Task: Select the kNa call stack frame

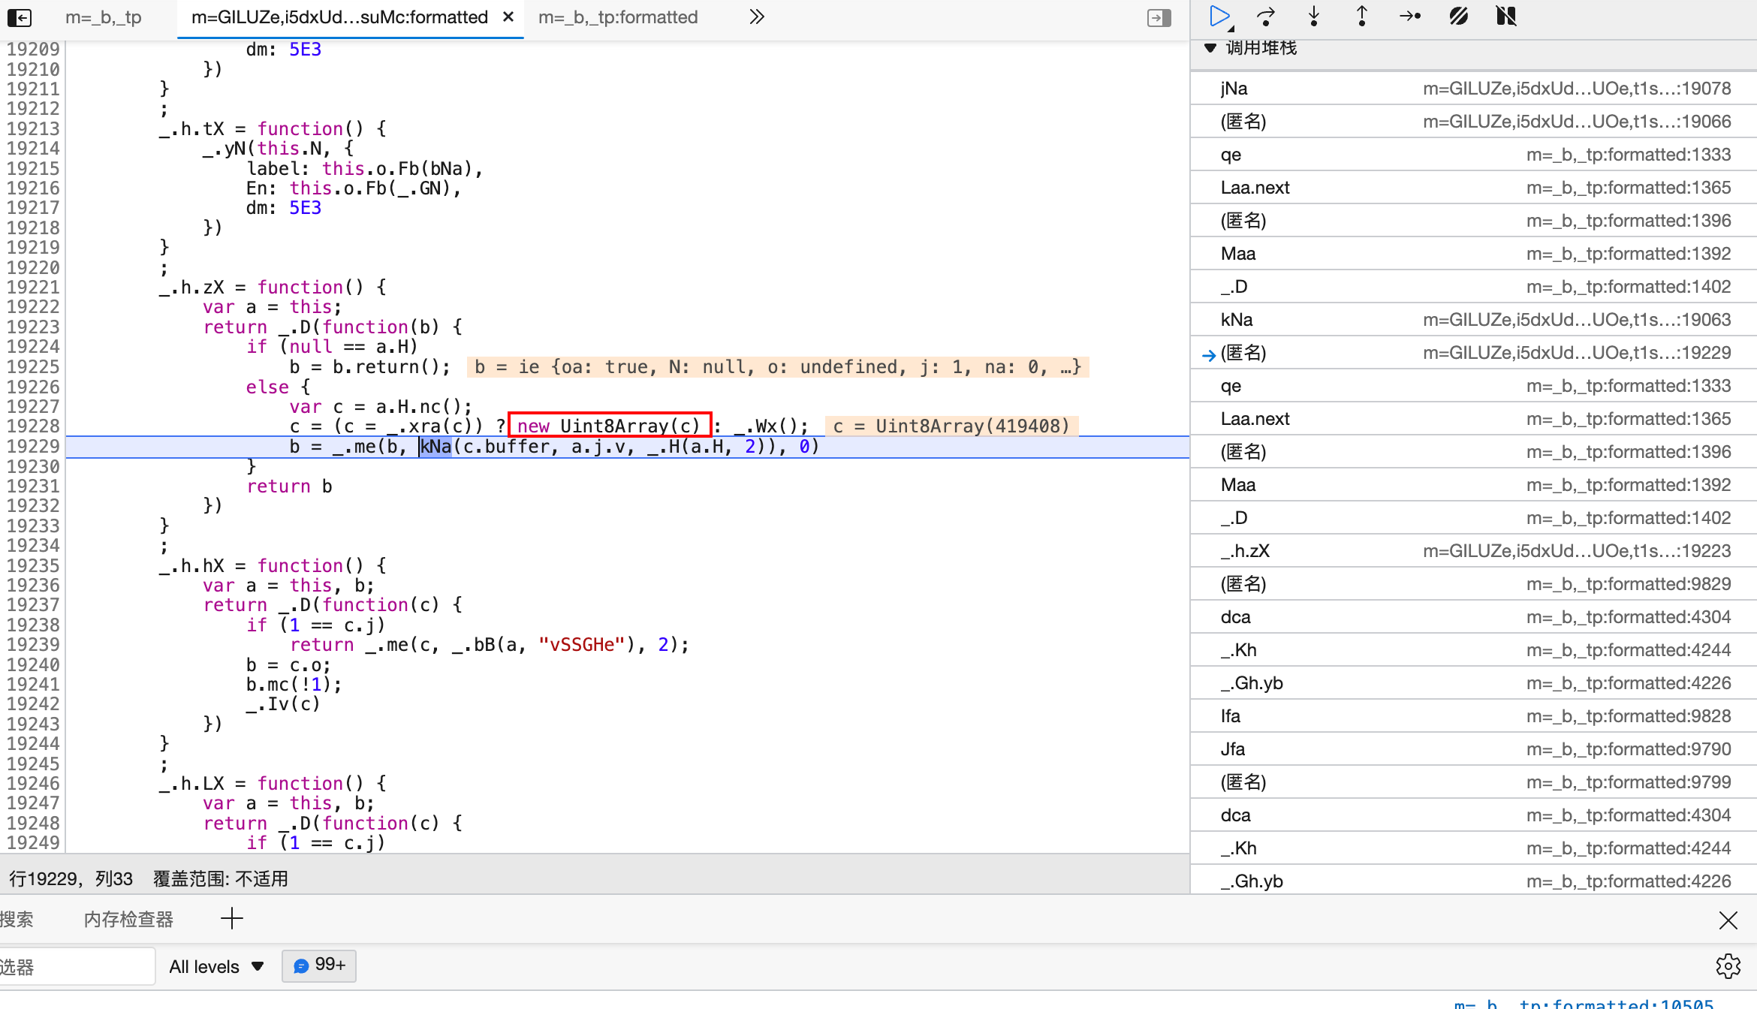Action: [1473, 320]
